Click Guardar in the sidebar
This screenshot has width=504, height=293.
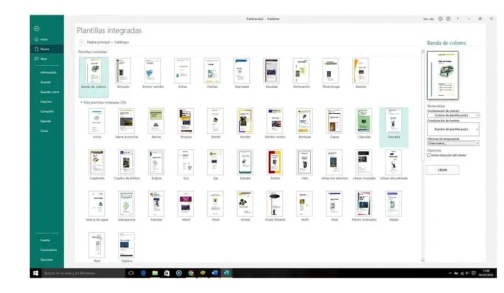point(46,82)
